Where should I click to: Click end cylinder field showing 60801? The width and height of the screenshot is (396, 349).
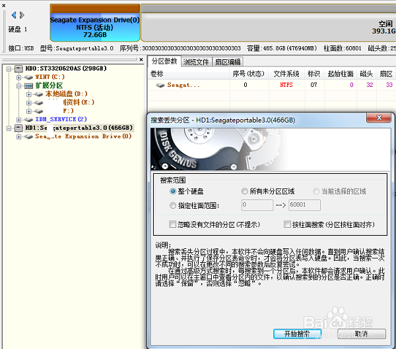click(x=304, y=205)
